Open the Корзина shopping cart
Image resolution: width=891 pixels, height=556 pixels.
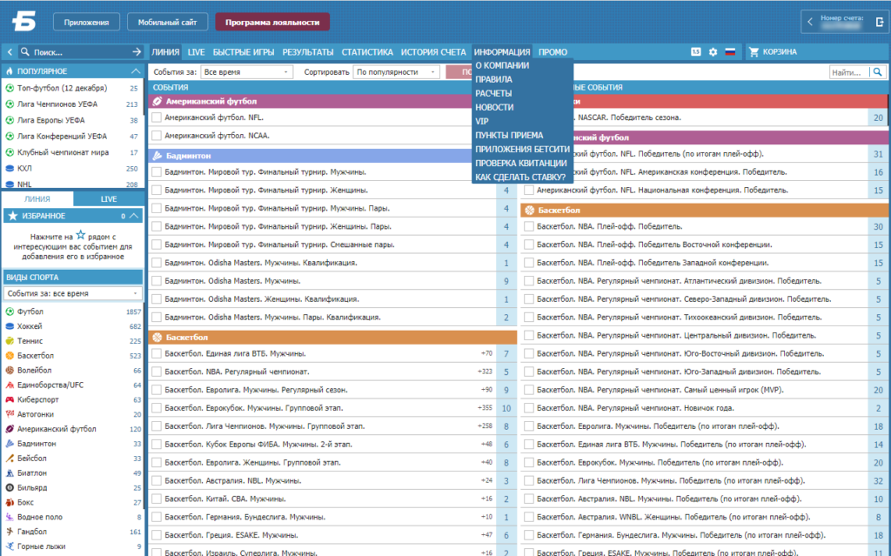[774, 51]
